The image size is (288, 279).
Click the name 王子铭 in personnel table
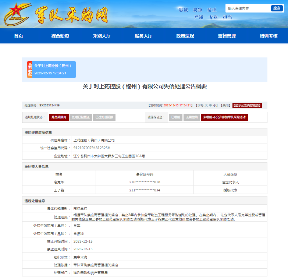coord(59,190)
